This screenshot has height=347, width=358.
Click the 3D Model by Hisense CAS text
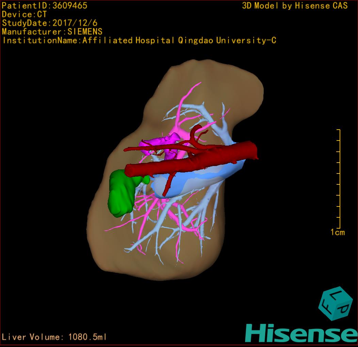pos(295,5)
